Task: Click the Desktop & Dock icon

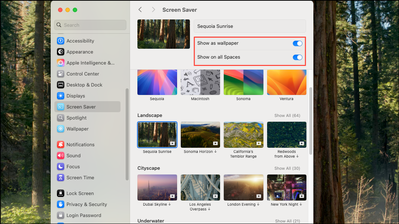Action: (61, 85)
